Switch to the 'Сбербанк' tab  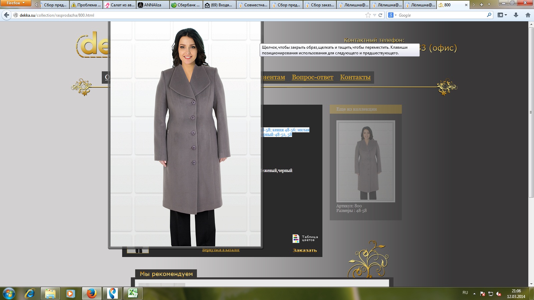click(x=186, y=5)
